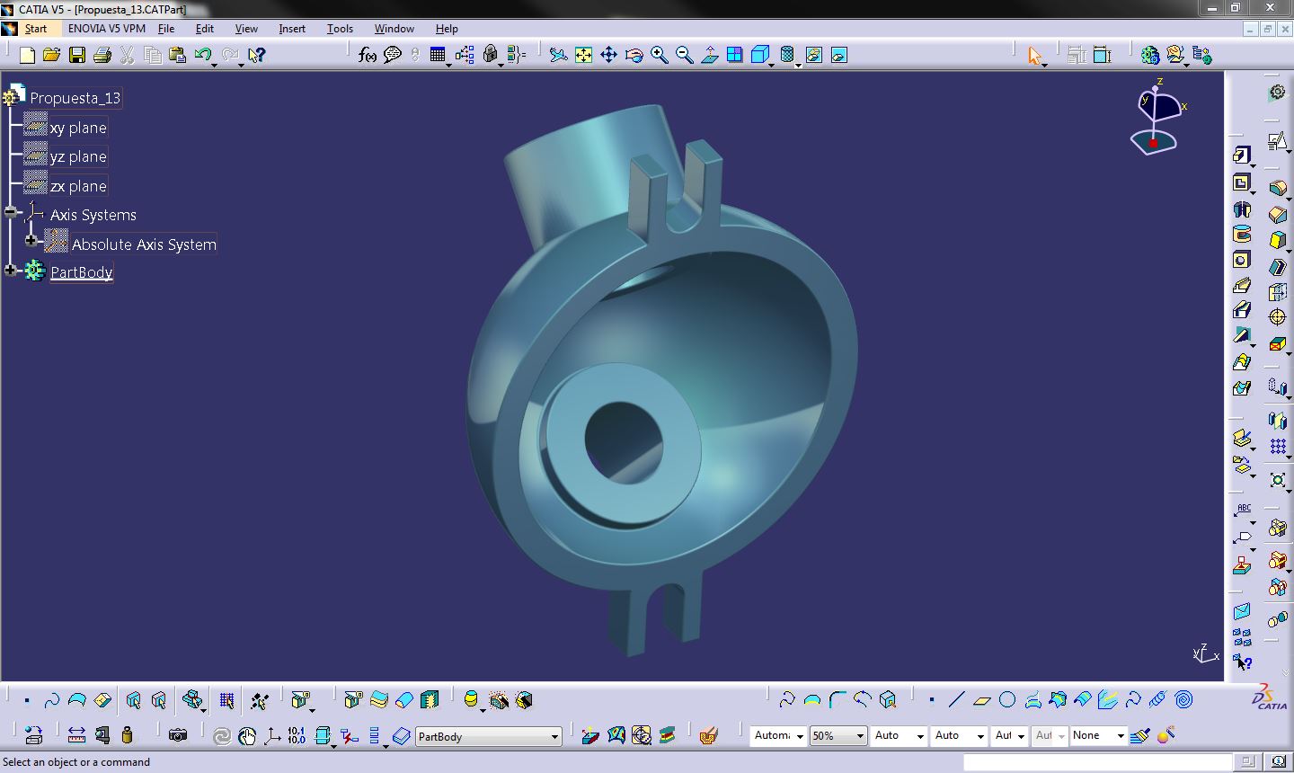
Task: Select the Thickness tool
Action: pos(1277,292)
